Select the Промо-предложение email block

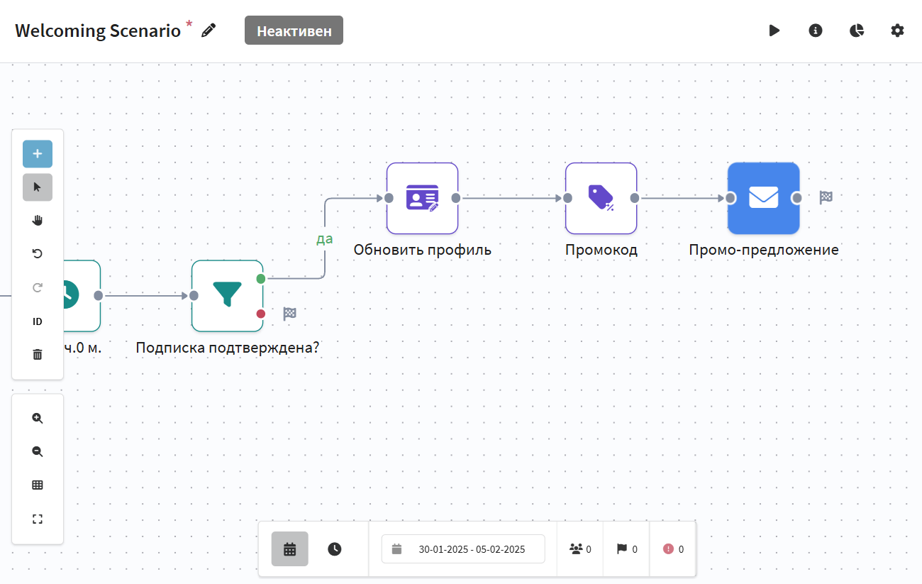click(764, 198)
